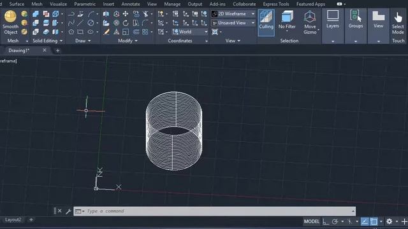Open the Layers panel button

tap(333, 25)
